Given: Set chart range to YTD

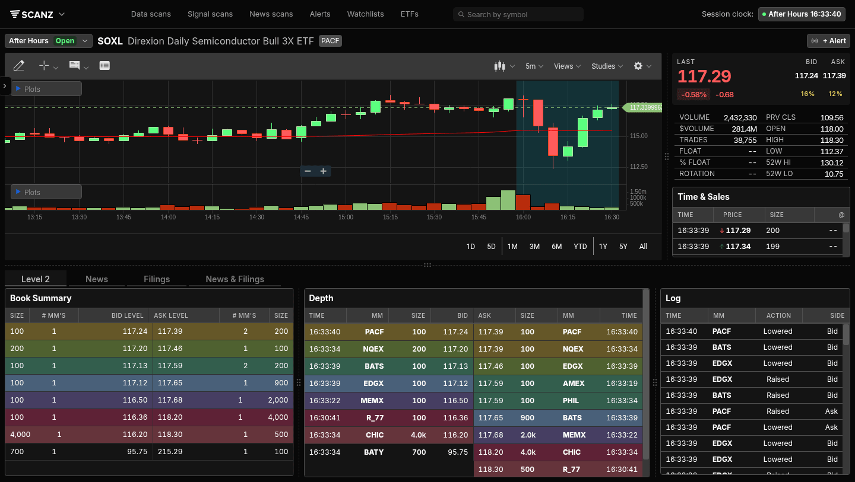Looking at the screenshot, I should pyautogui.click(x=580, y=247).
